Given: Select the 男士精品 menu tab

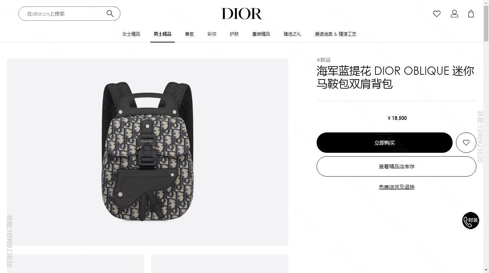Looking at the screenshot, I should tap(163, 34).
